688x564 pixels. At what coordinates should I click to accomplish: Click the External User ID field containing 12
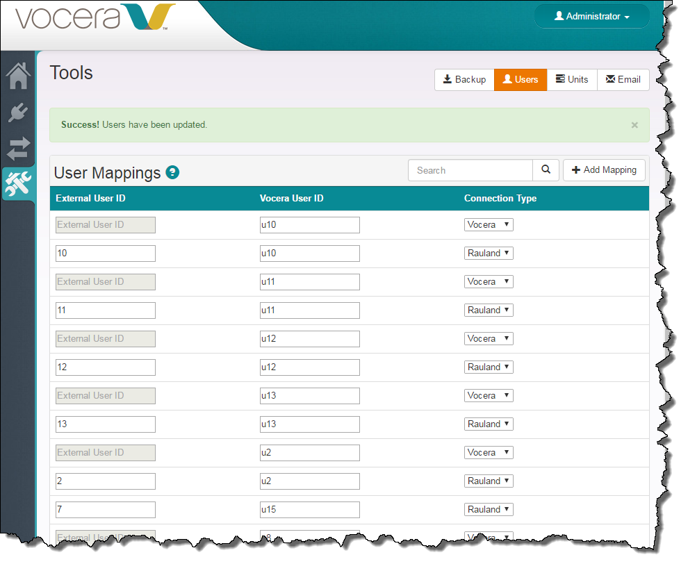point(106,367)
